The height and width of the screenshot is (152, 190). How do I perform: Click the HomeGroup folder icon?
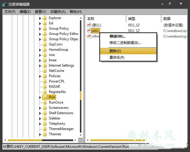click(x=45, y=50)
